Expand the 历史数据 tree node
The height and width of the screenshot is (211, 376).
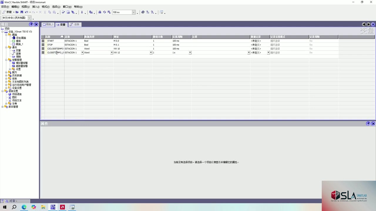pyautogui.click(x=6, y=76)
